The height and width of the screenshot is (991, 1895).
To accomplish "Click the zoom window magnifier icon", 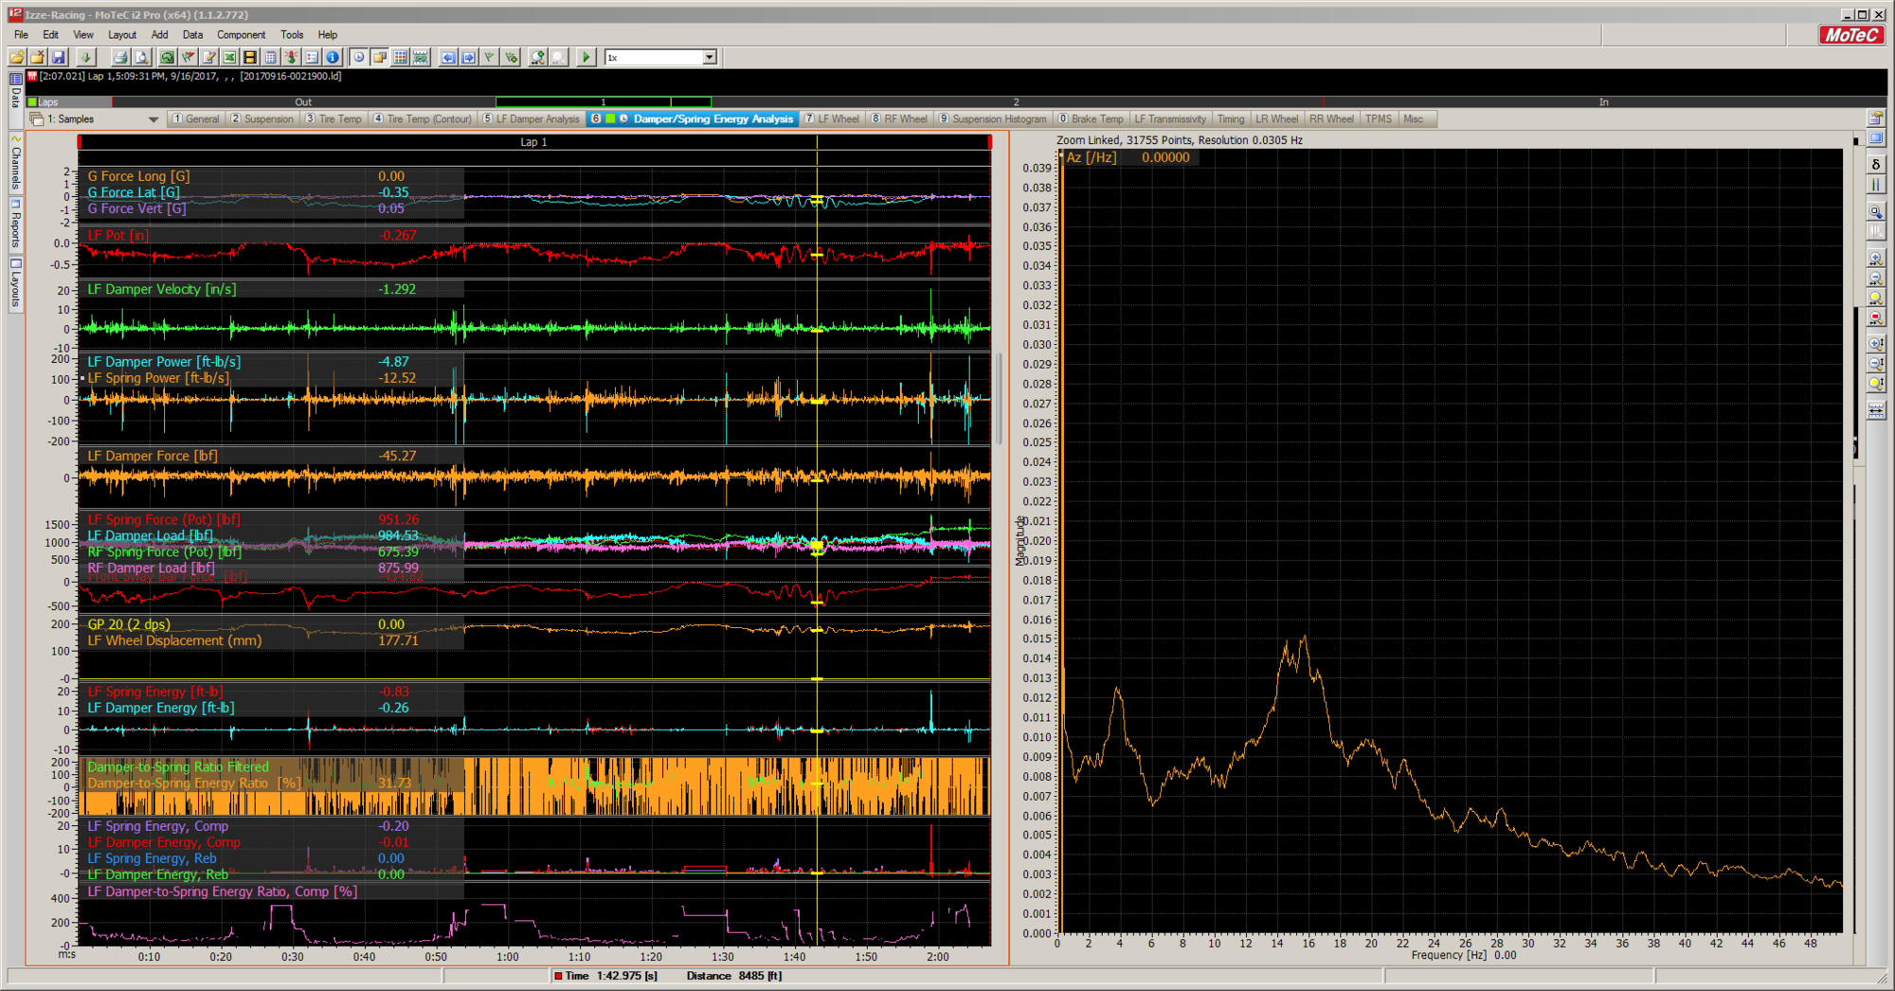I will [1875, 212].
